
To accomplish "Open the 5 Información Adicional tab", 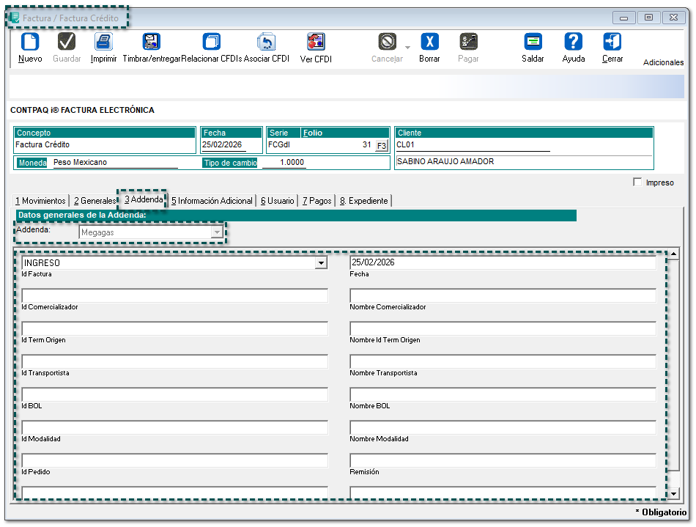I will click(x=212, y=201).
